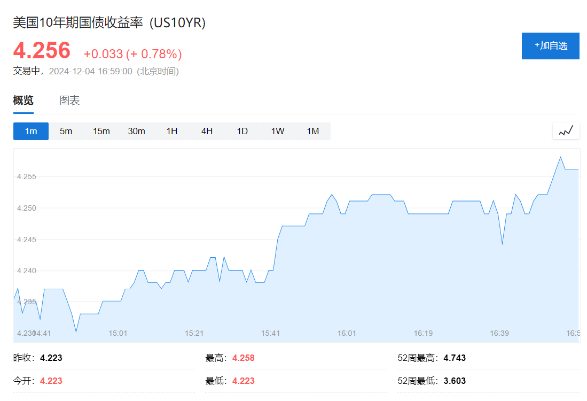Click the 4.256 current yield value
Screen dimensions: 587x401
pyautogui.click(x=42, y=51)
